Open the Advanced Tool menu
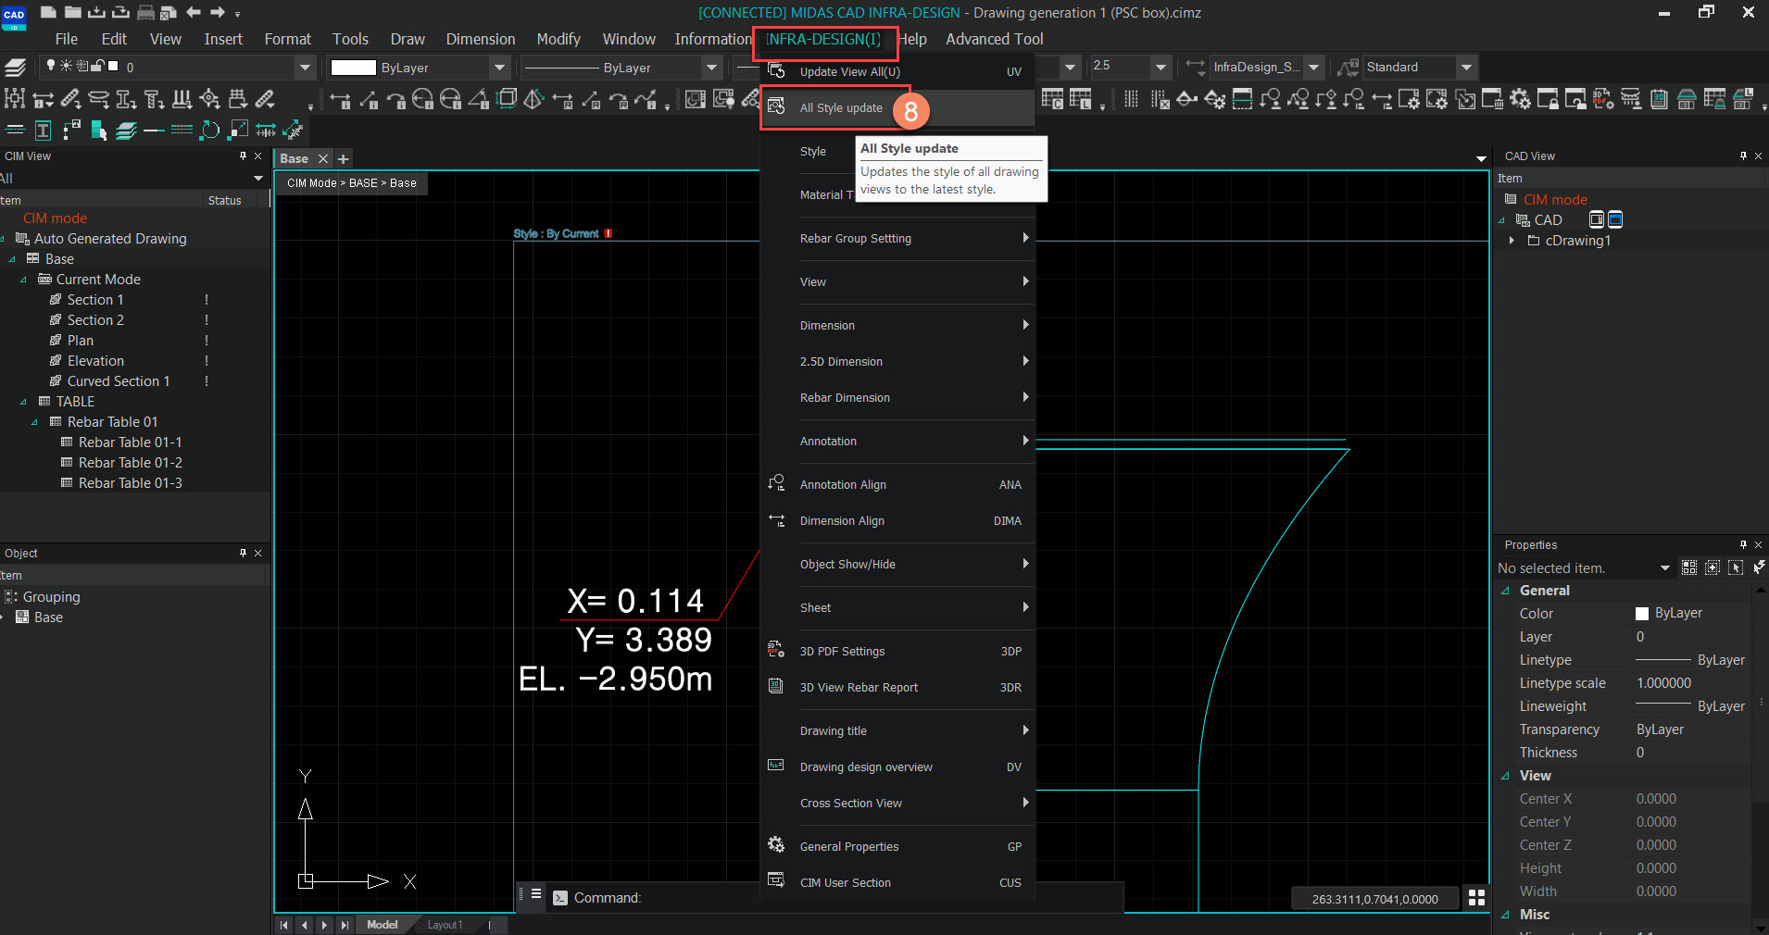 click(x=994, y=39)
